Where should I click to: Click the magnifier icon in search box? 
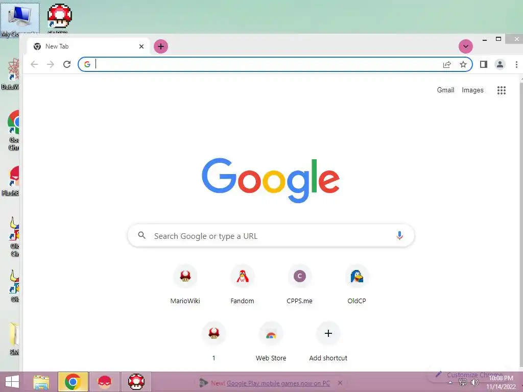coord(142,235)
